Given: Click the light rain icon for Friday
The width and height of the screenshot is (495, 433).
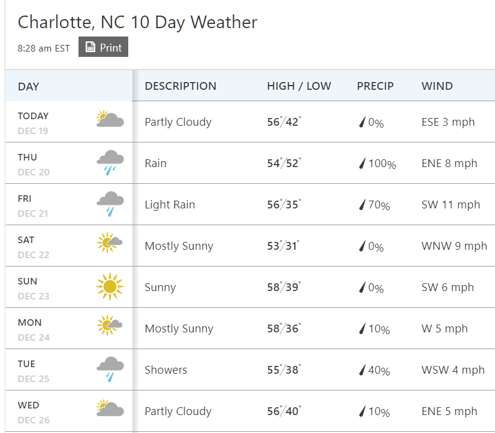Looking at the screenshot, I should pos(110,204).
